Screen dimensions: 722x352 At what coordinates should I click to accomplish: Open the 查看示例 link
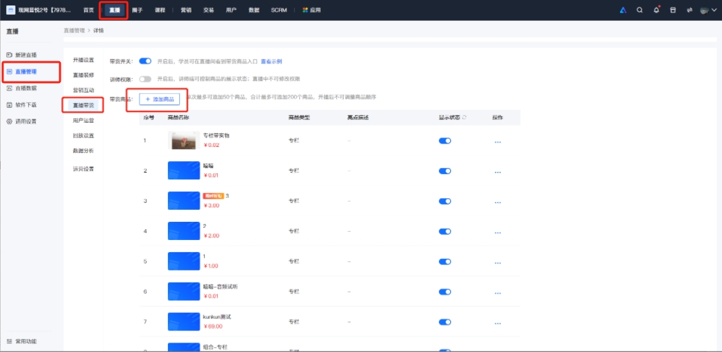click(271, 61)
